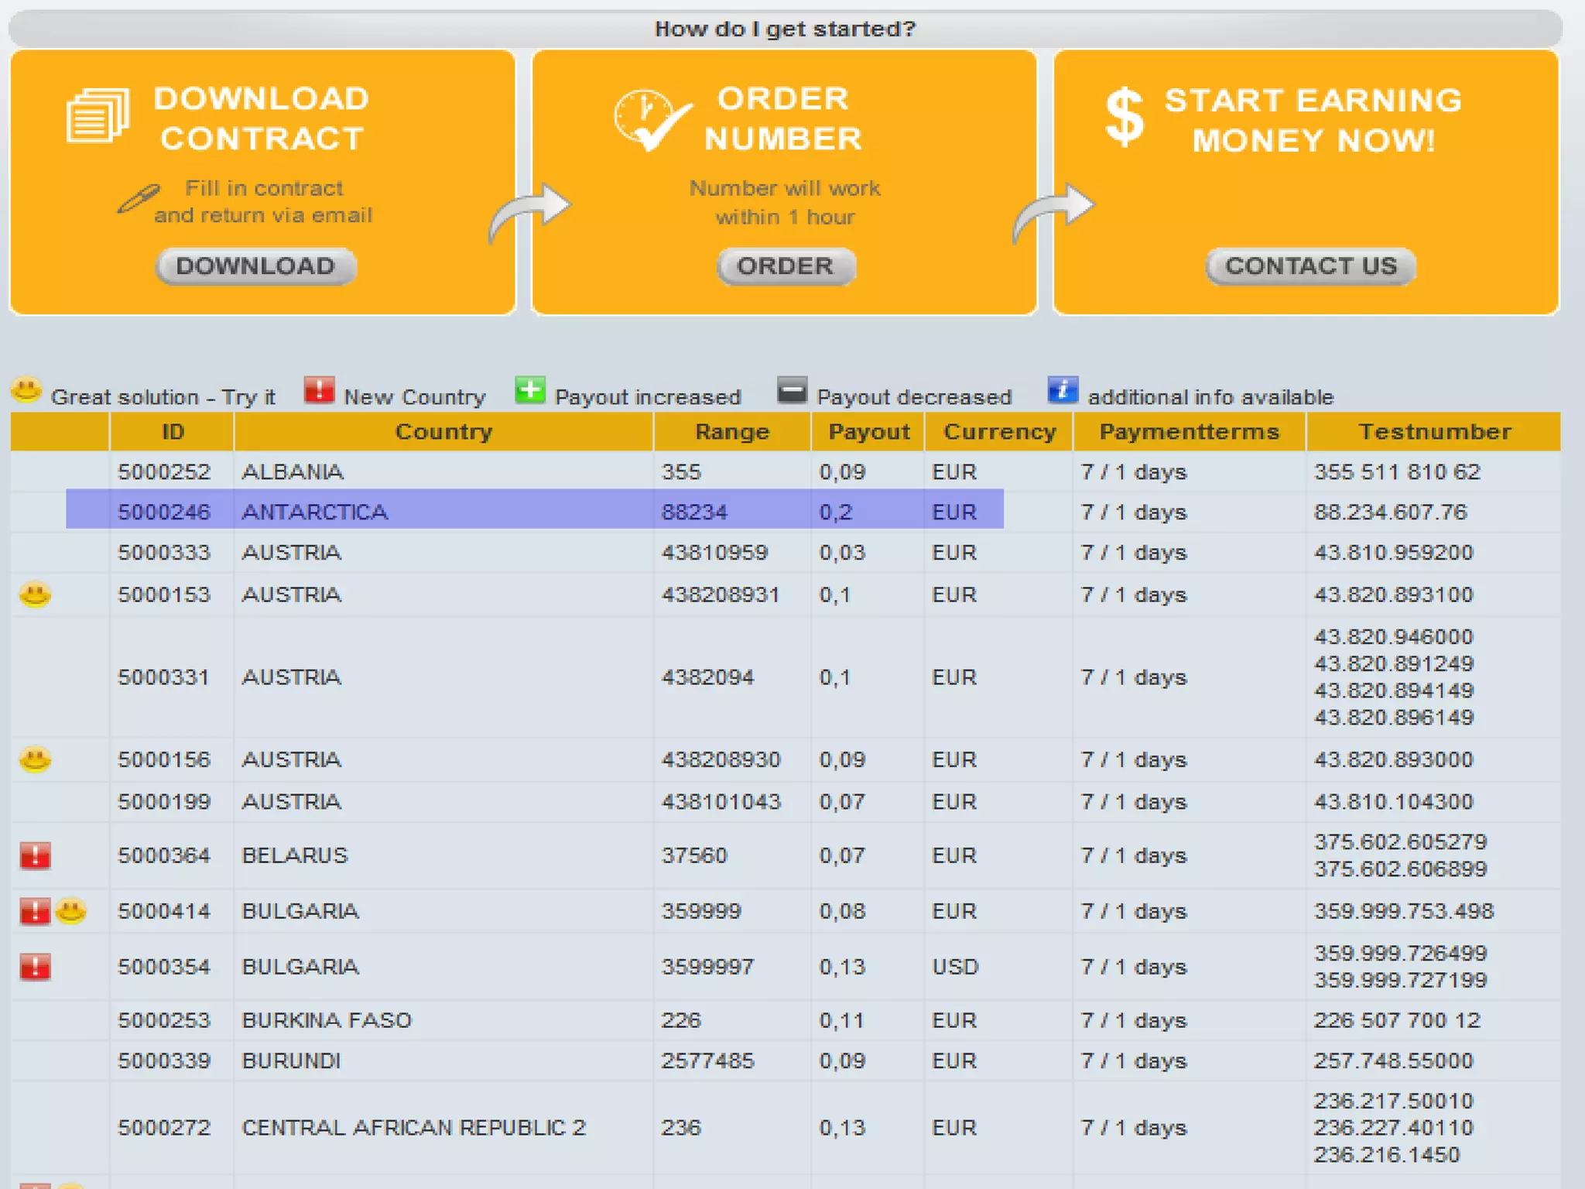Click the dollar sign icon
The image size is (1585, 1189).
[x=1125, y=118]
